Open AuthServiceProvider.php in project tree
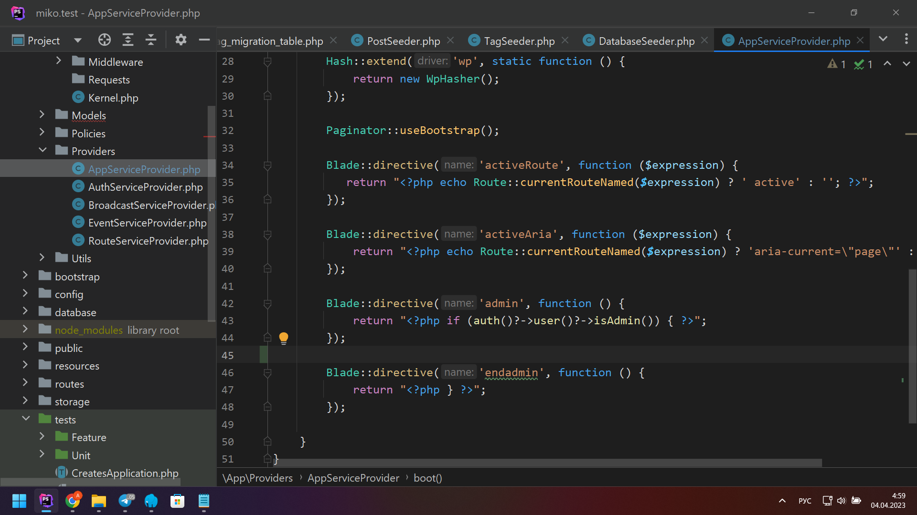Screen dimensions: 917x515 [x=145, y=187]
